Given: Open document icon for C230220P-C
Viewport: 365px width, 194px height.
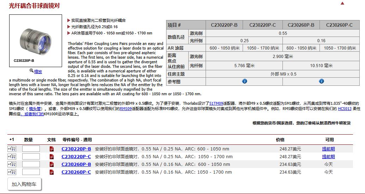Looking at the screenshot, I should pyautogui.click(x=52, y=156).
